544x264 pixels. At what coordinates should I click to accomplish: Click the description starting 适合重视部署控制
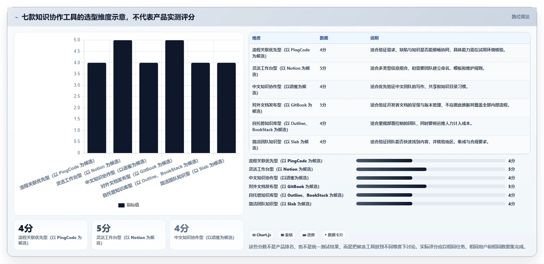click(x=422, y=124)
